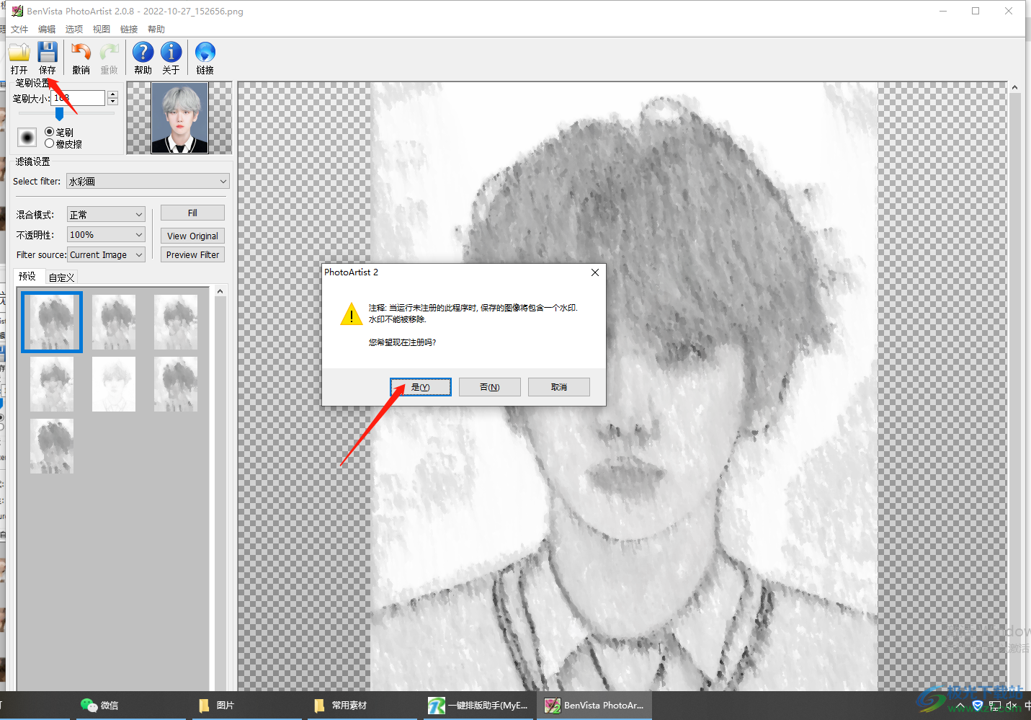Screen dimensions: 1031x720
Task: Open the 文件 File menu
Action: (19, 30)
